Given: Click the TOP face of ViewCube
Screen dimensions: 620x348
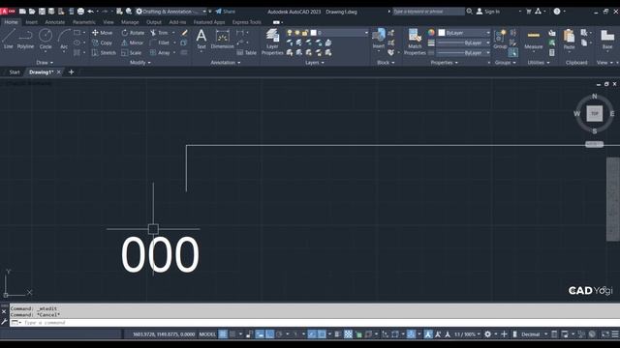Looking at the screenshot, I should coord(594,113).
